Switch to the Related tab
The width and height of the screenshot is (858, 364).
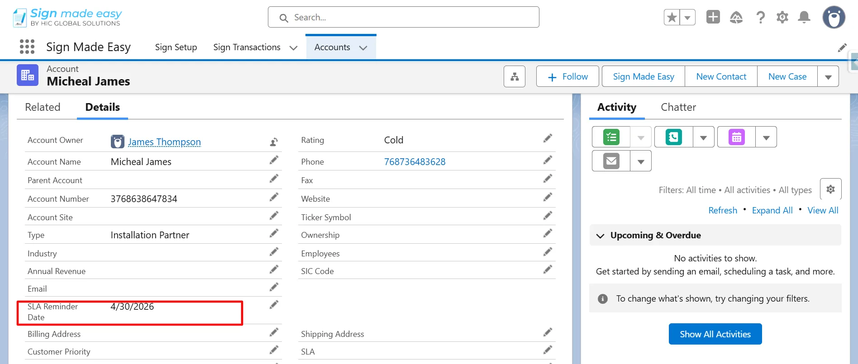tap(43, 107)
